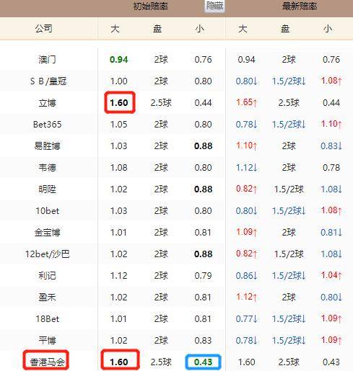Click the 平博 company name

tap(47, 341)
